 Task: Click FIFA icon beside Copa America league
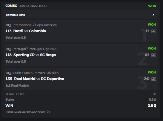[8, 25]
